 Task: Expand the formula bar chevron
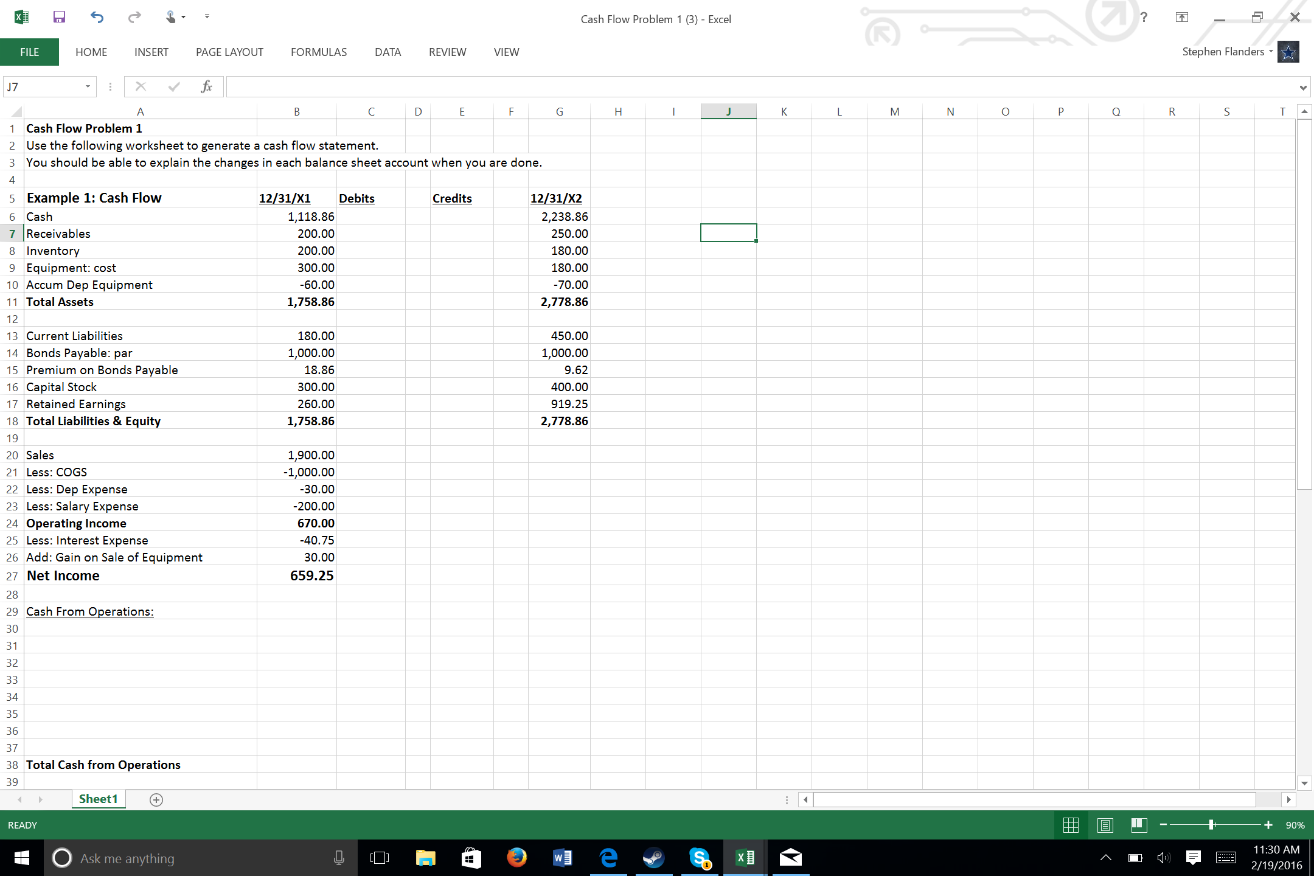point(1302,87)
